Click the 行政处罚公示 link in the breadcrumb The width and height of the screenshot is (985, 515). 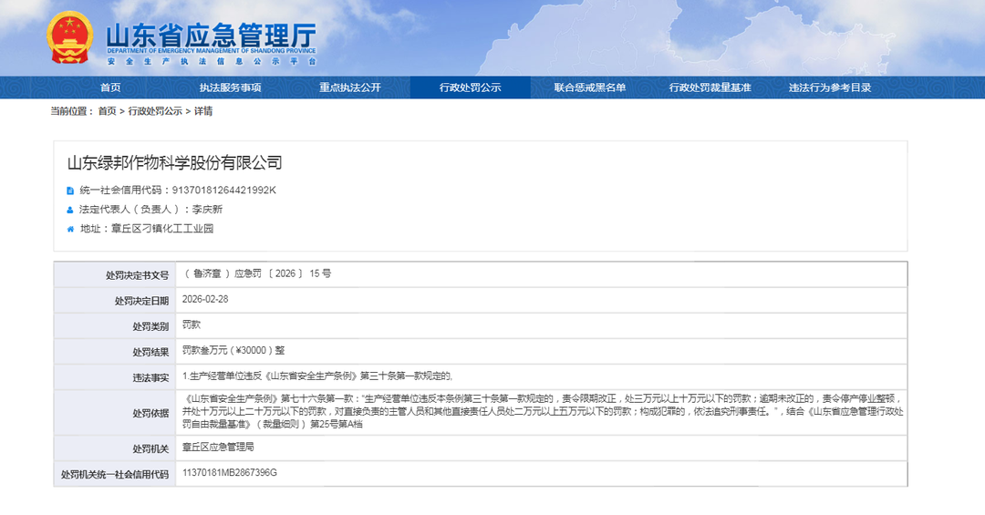pyautogui.click(x=155, y=111)
